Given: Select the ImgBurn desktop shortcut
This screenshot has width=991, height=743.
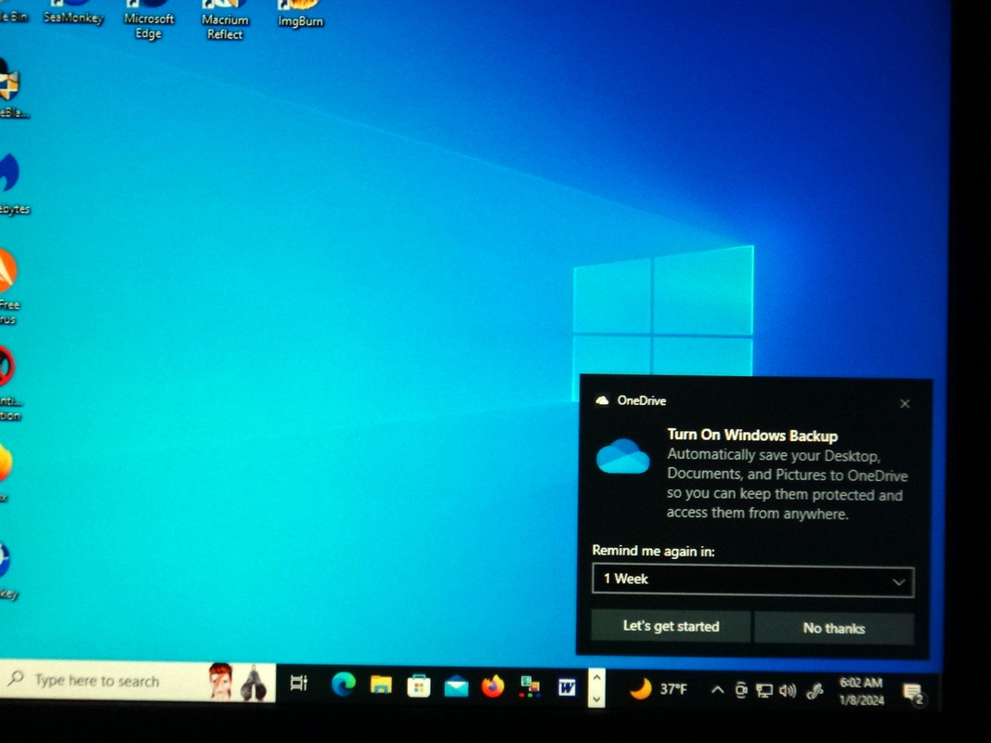Looking at the screenshot, I should click(x=300, y=15).
